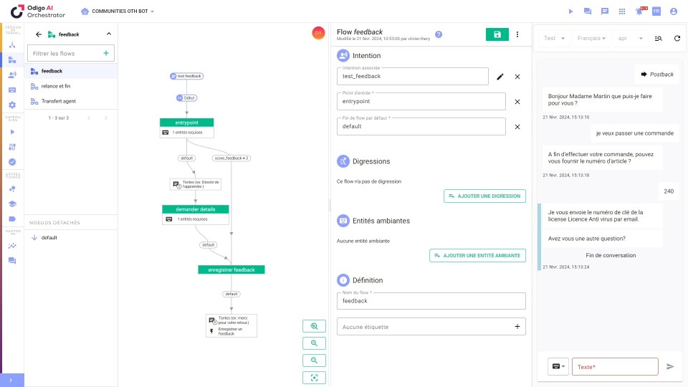
Task: Select the 'relance et fin' flow
Action: click(56, 86)
